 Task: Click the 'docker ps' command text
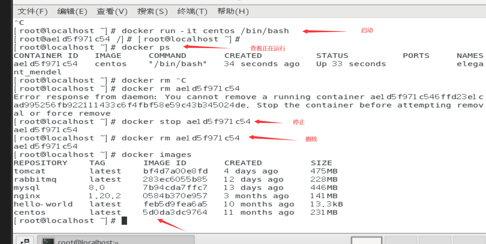(145, 48)
